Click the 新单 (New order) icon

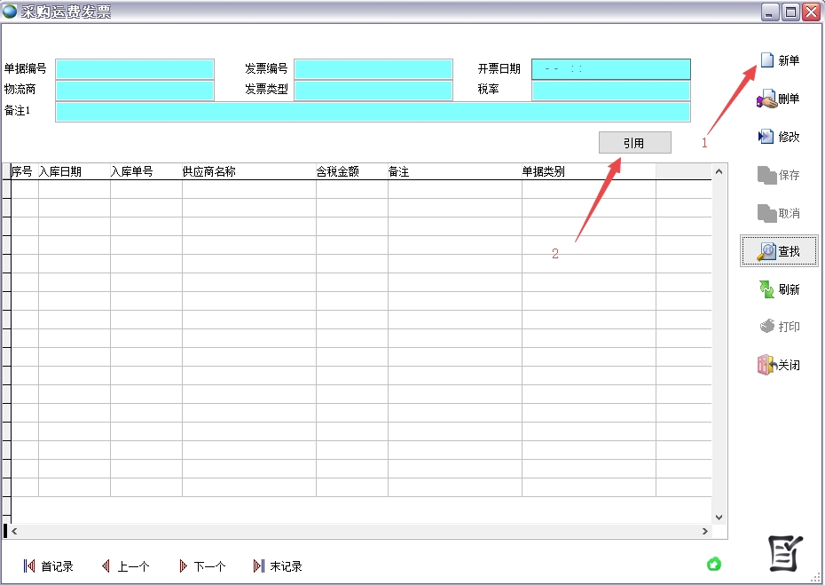(767, 60)
